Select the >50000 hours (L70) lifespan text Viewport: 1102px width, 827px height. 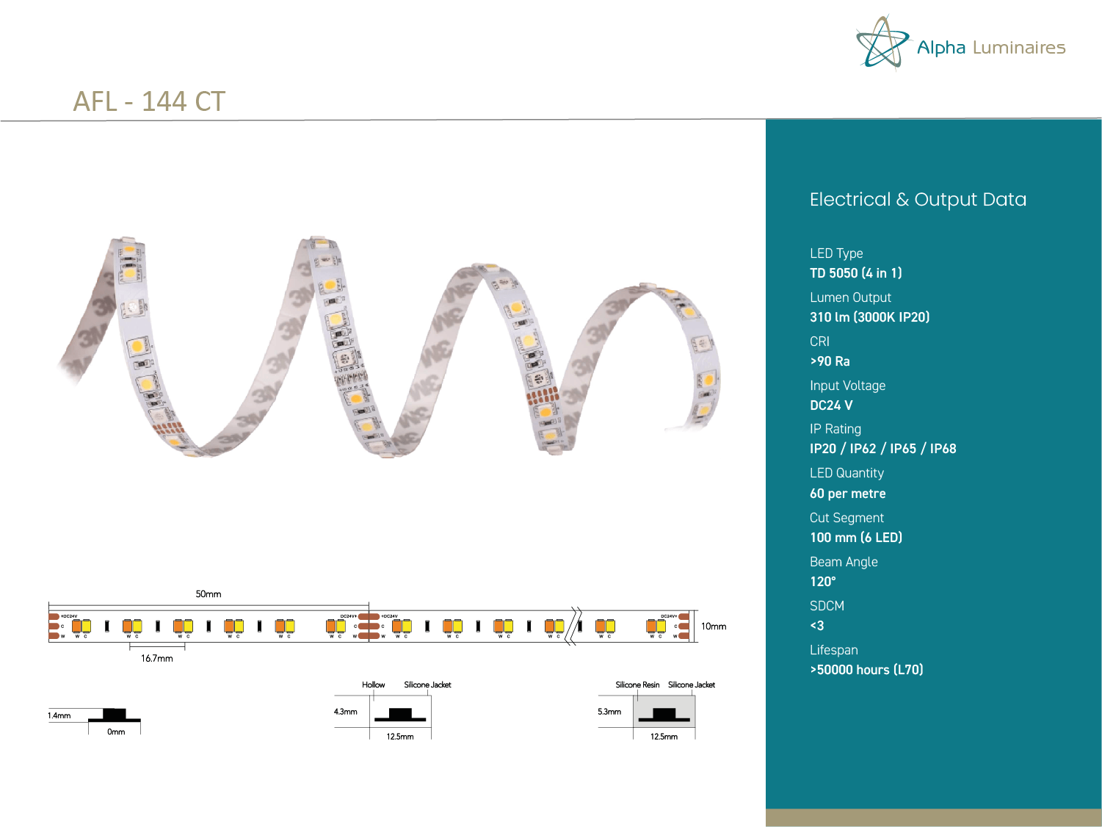point(866,670)
